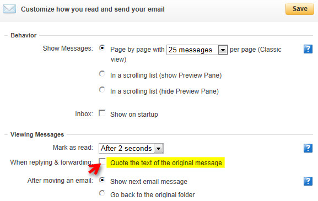Select Page by page Classic view radio
Screen dimensions: 318x201
(102, 48)
